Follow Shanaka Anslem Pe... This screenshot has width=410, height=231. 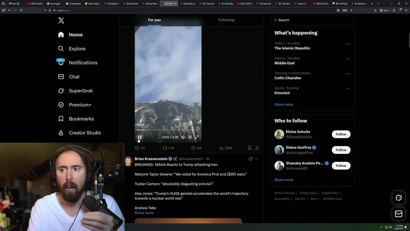[341, 166]
